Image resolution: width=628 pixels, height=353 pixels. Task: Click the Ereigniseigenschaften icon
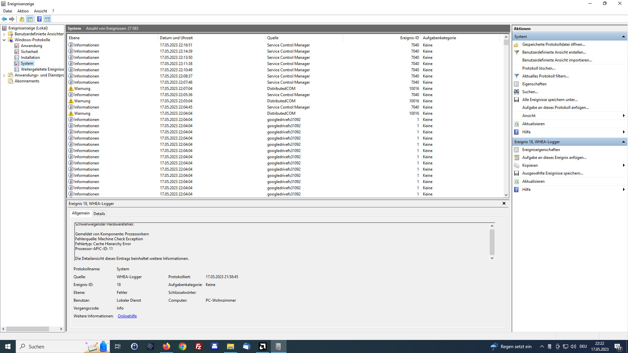[x=516, y=150]
